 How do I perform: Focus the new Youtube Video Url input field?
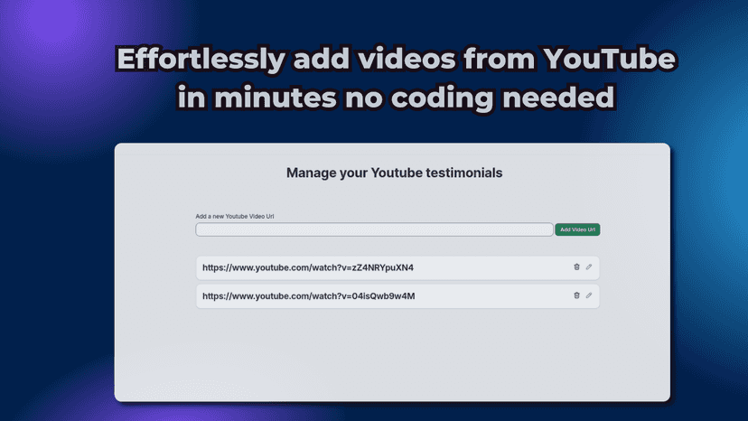(x=374, y=229)
